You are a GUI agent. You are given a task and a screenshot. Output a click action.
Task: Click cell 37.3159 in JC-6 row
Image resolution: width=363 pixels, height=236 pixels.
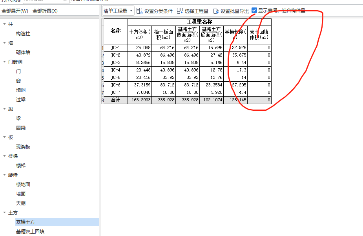tap(140, 85)
